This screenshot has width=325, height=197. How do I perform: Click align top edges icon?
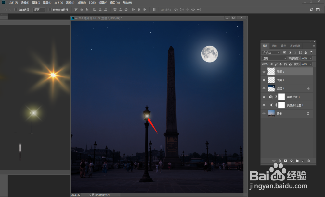tap(76, 10)
